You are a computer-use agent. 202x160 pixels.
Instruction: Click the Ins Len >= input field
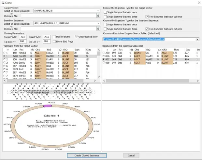click(x=47, y=42)
